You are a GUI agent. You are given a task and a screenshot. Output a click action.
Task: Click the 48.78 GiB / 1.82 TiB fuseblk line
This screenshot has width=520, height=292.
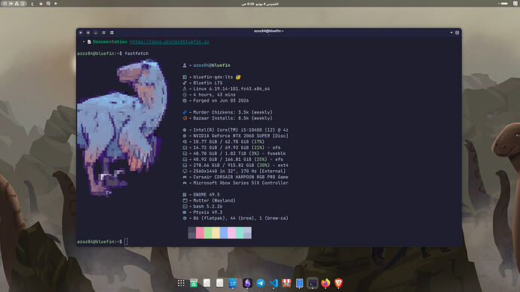click(x=234, y=154)
